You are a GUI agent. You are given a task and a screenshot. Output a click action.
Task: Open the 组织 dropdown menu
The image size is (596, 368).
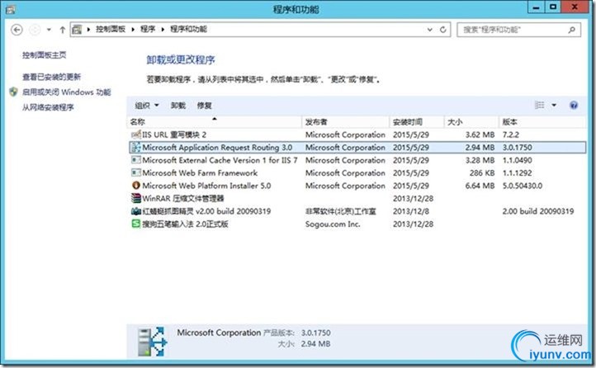[147, 106]
